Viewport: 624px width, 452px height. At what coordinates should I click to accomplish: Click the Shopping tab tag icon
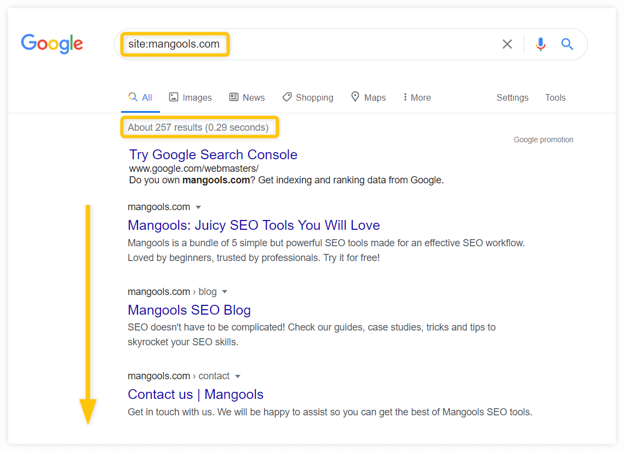287,97
